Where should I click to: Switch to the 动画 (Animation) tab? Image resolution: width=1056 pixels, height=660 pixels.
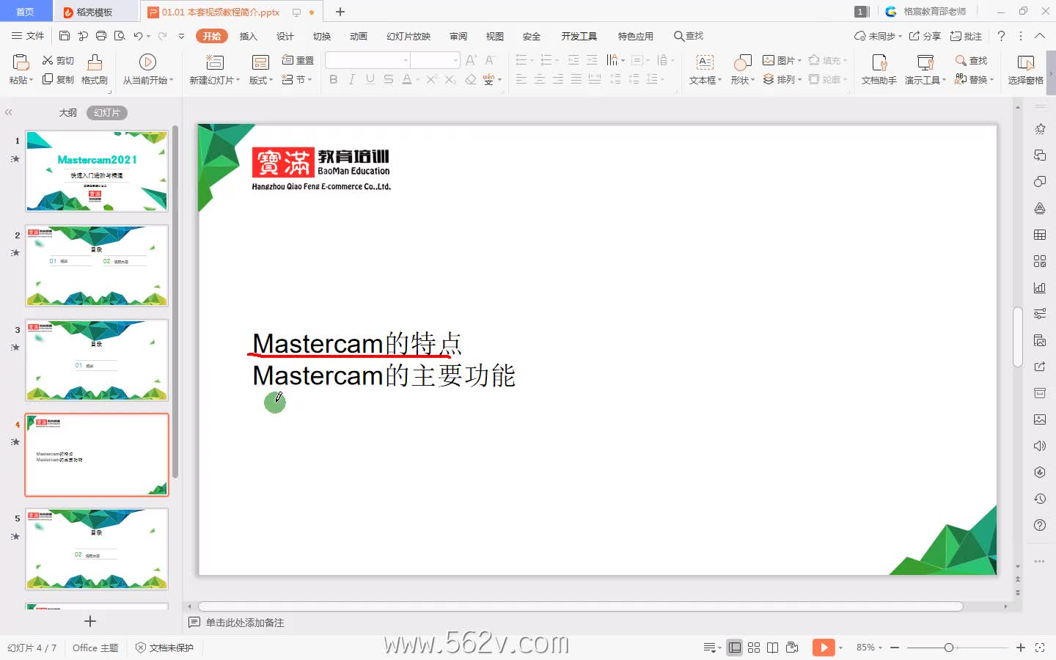359,36
